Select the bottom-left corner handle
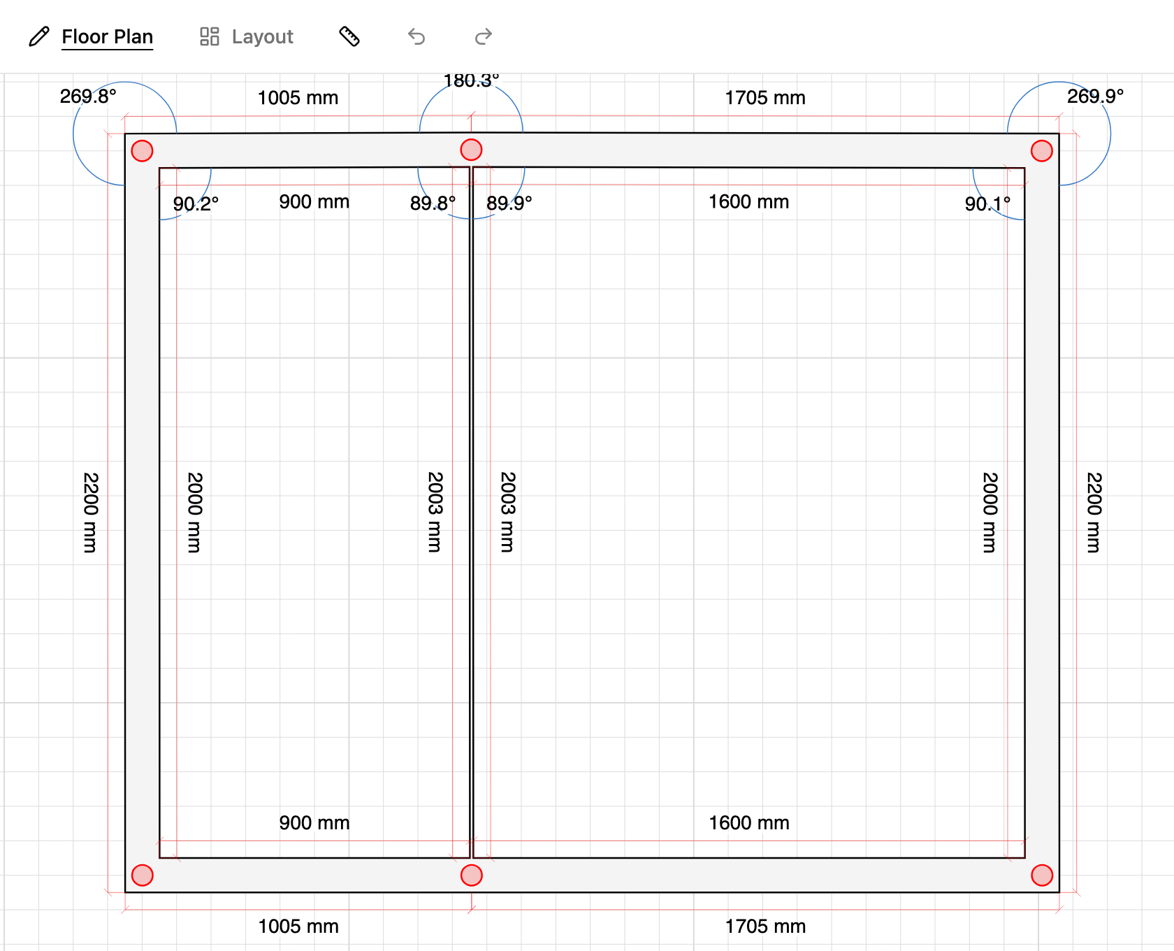The width and height of the screenshot is (1174, 951). (x=143, y=875)
